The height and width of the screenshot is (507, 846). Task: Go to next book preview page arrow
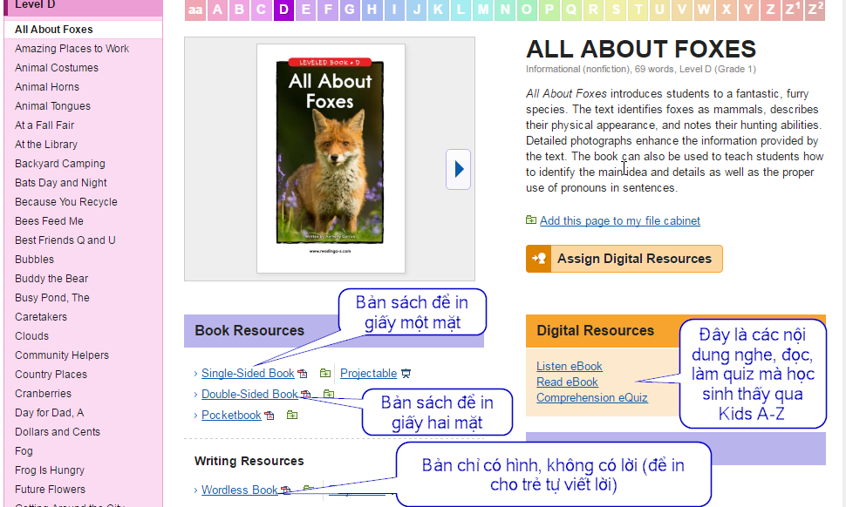pos(458,169)
